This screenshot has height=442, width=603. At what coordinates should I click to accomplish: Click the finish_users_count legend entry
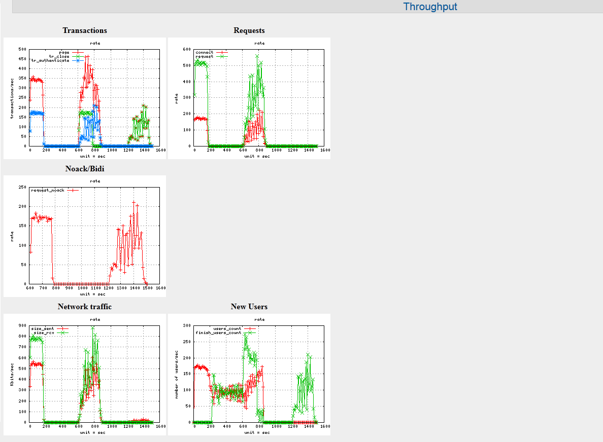click(x=218, y=333)
